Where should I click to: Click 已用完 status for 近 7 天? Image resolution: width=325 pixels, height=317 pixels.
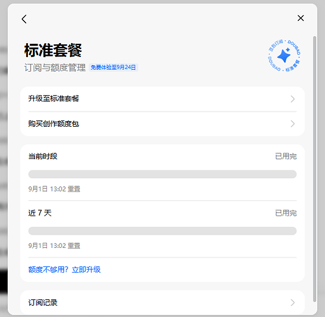click(x=286, y=213)
